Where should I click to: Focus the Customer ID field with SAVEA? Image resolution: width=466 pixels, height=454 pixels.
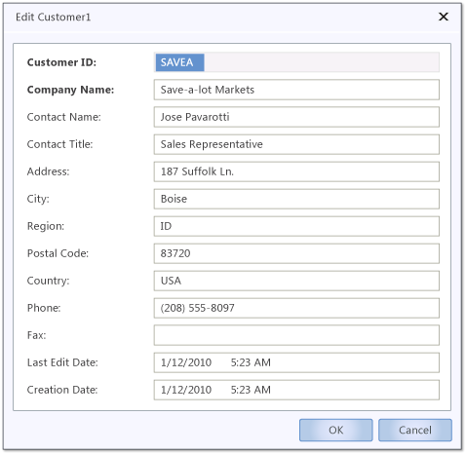pyautogui.click(x=296, y=62)
